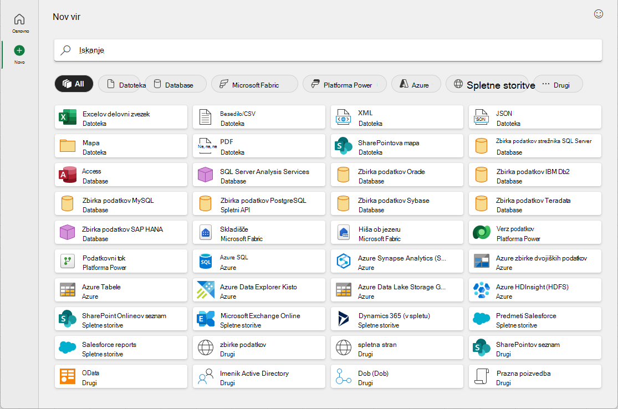Filter sources by Platforma Power
The height and width of the screenshot is (409, 618).
tap(344, 84)
